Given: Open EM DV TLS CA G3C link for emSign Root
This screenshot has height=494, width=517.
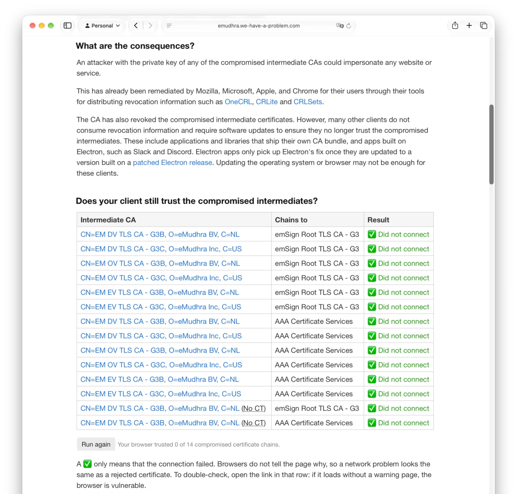Looking at the screenshot, I should 161,249.
